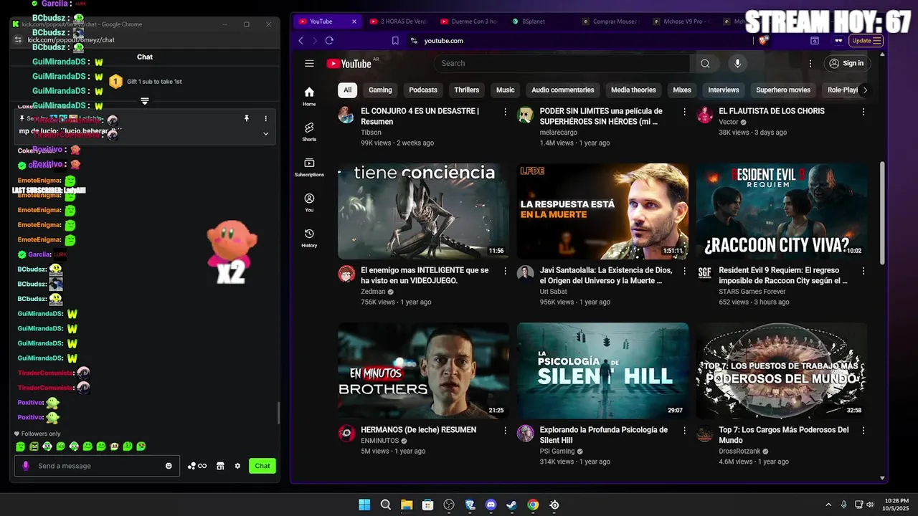Open the Tibson channel link

pyautogui.click(x=371, y=133)
